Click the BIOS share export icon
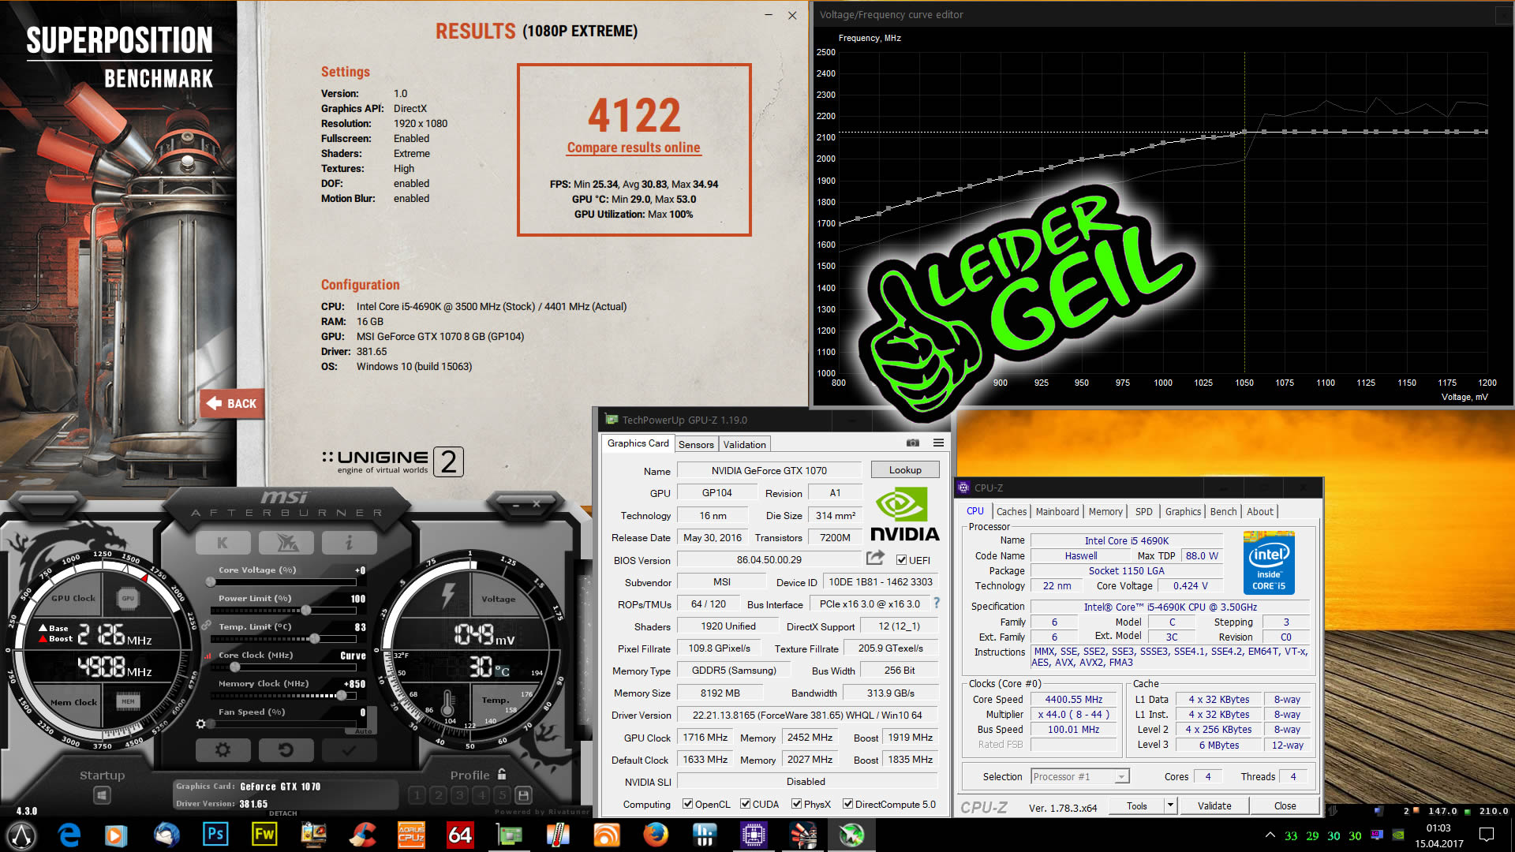The height and width of the screenshot is (852, 1515). (875, 559)
